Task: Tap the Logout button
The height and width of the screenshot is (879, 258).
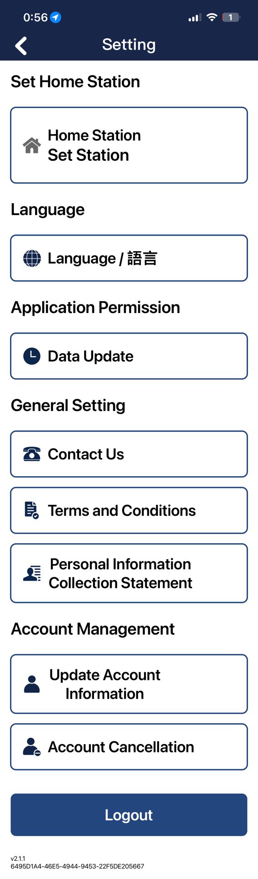Action: 129,815
